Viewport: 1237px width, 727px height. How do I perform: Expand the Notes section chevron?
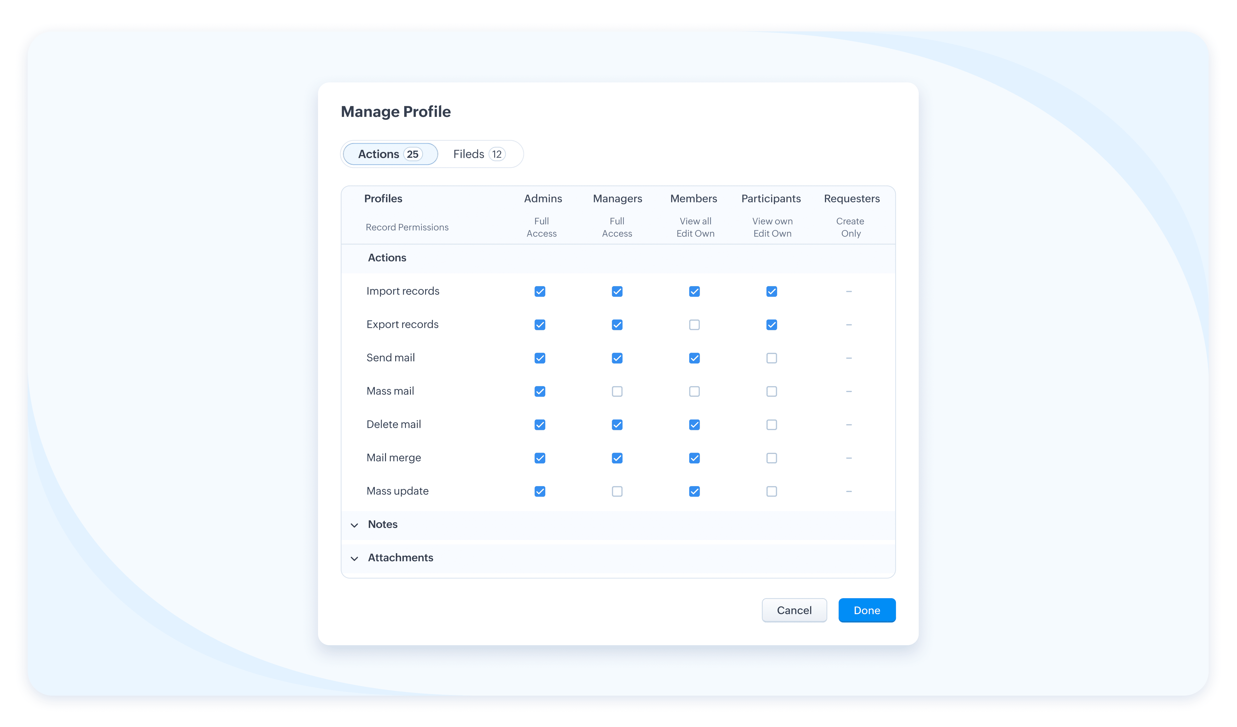354,525
